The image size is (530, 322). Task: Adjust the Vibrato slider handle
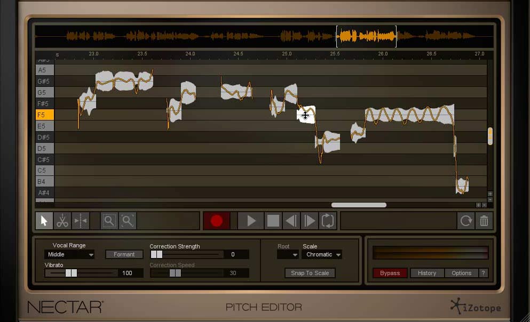(x=72, y=273)
